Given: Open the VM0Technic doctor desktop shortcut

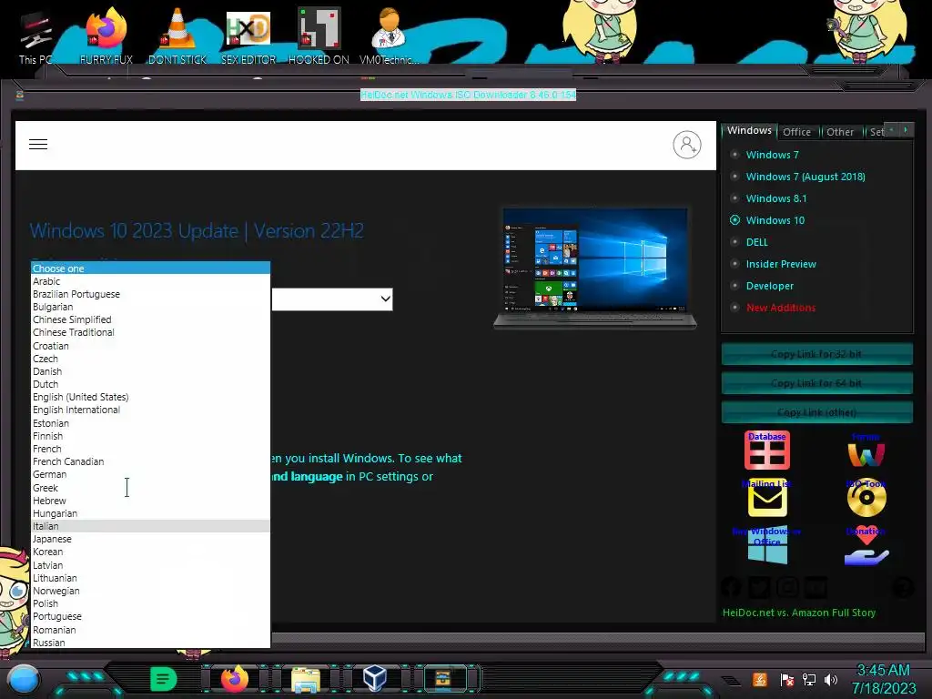Looking at the screenshot, I should pos(390,36).
